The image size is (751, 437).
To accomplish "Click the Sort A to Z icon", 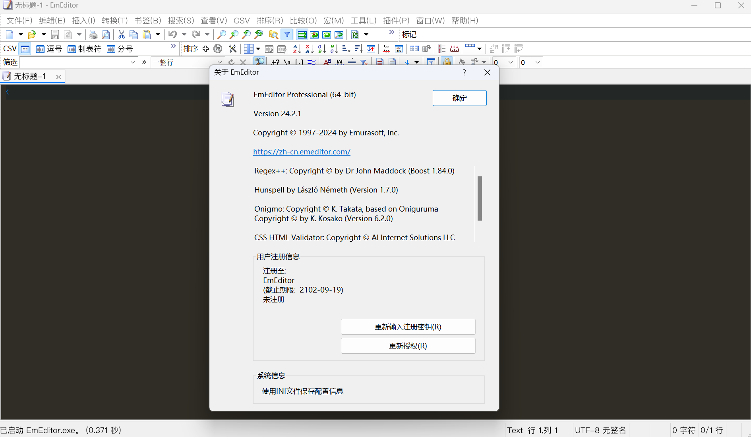I will pos(297,49).
